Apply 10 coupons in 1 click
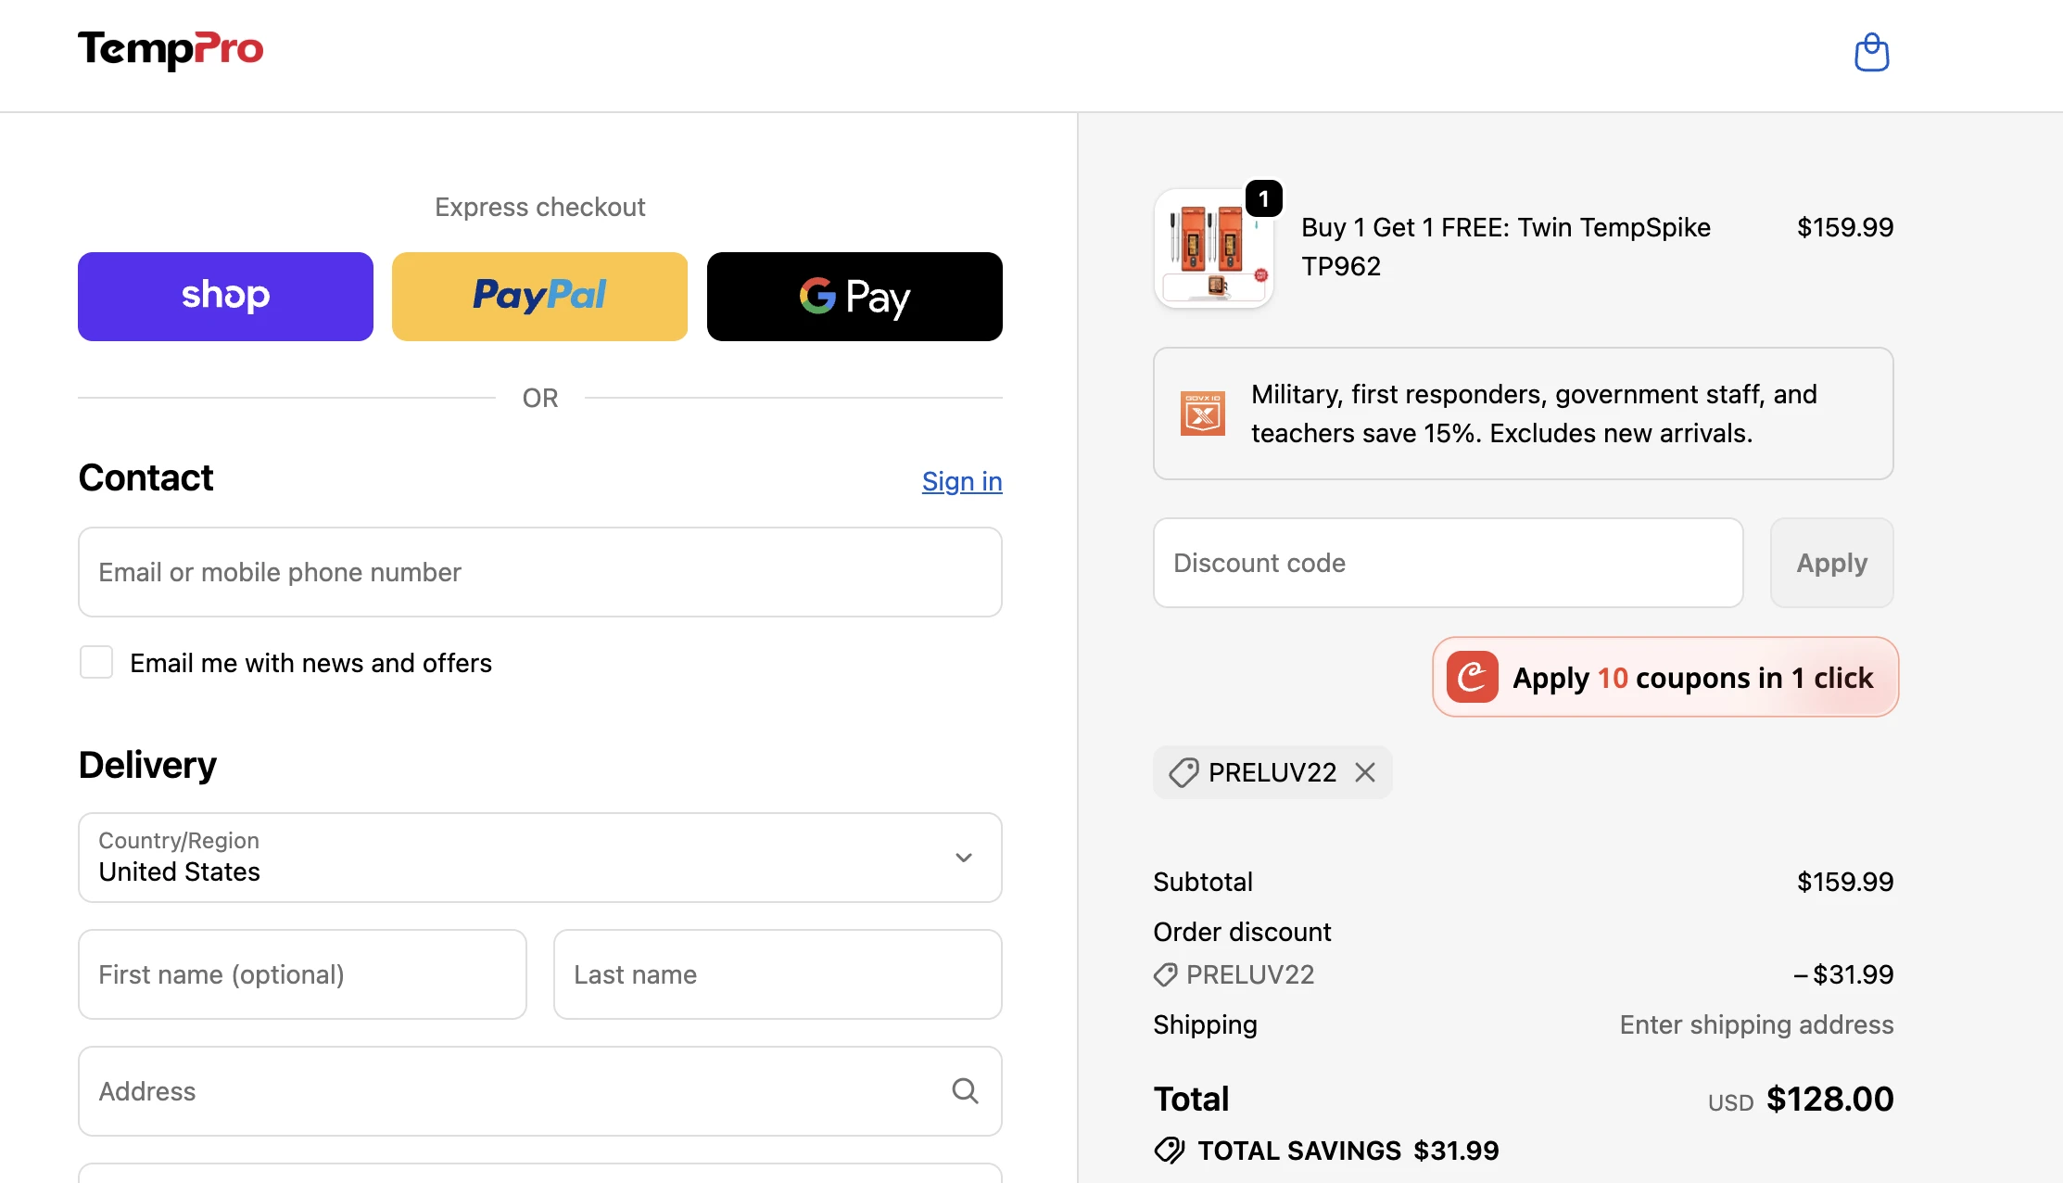 point(1665,677)
